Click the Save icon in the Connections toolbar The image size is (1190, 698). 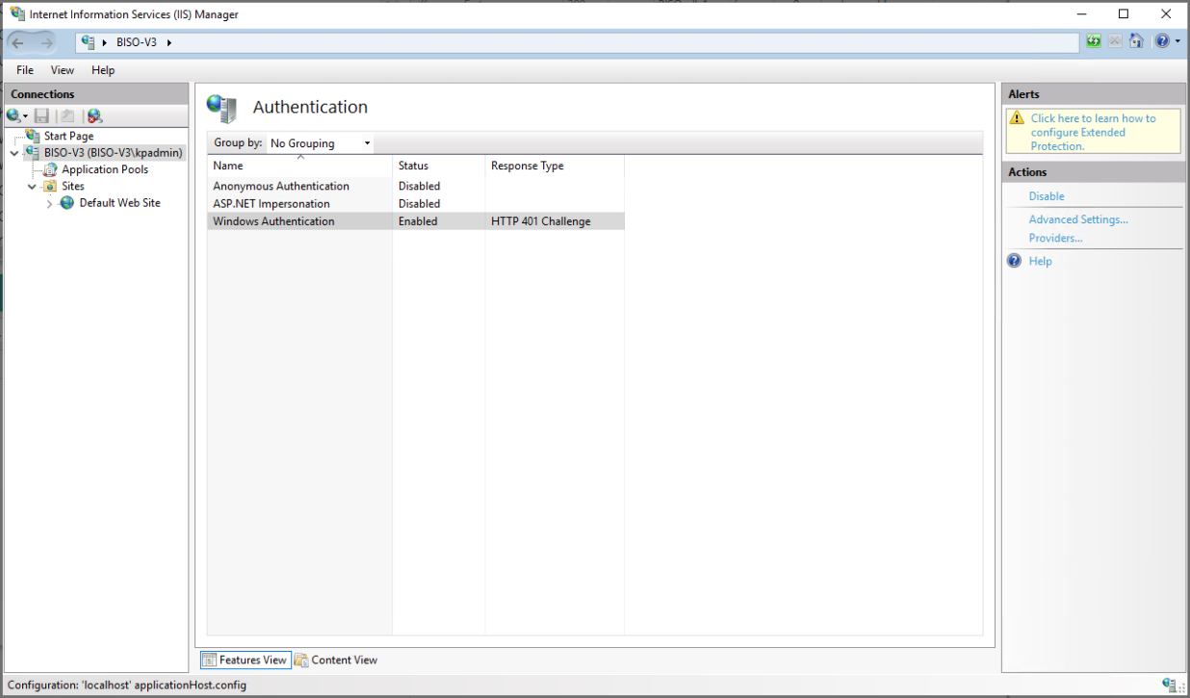[42, 116]
